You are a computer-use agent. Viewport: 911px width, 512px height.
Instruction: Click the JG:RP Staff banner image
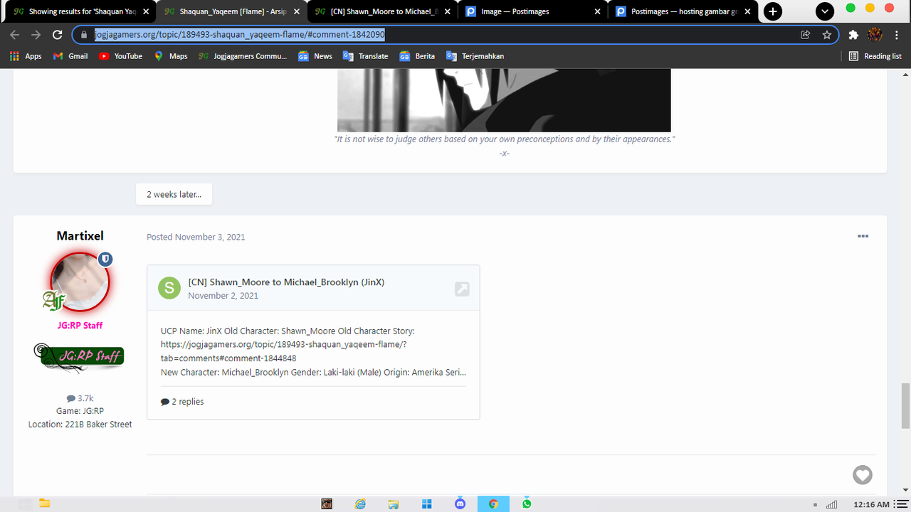[80, 356]
